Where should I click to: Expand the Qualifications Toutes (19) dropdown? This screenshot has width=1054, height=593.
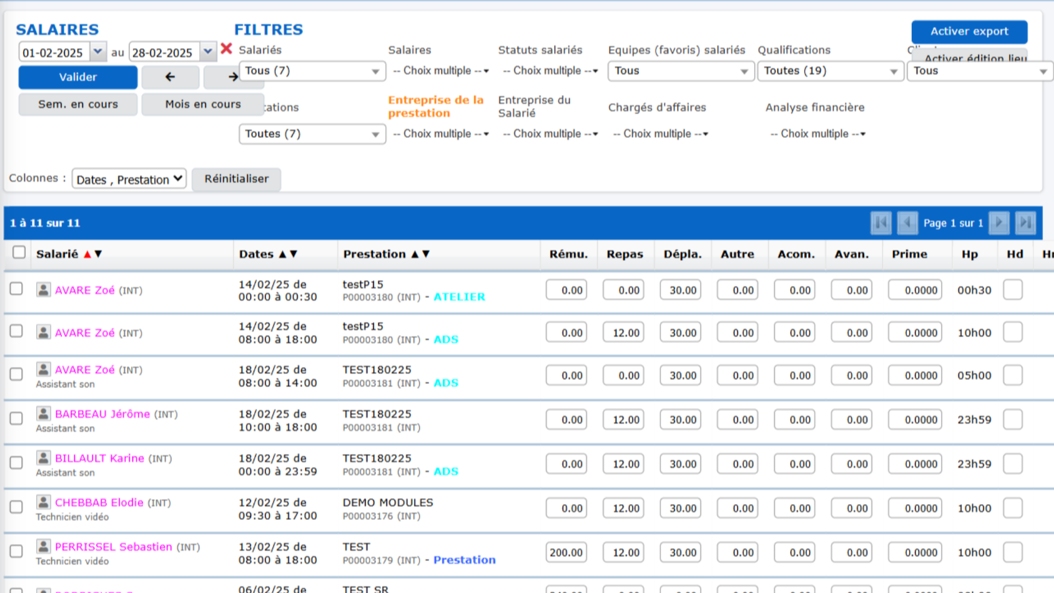point(831,71)
